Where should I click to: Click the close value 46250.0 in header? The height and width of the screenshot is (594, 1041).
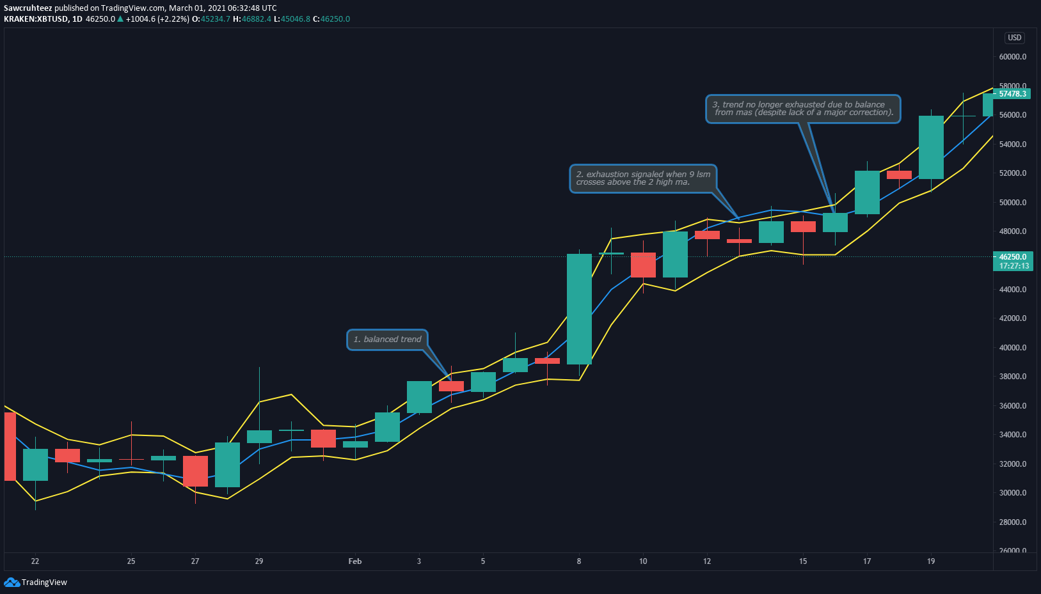pyautogui.click(x=335, y=19)
